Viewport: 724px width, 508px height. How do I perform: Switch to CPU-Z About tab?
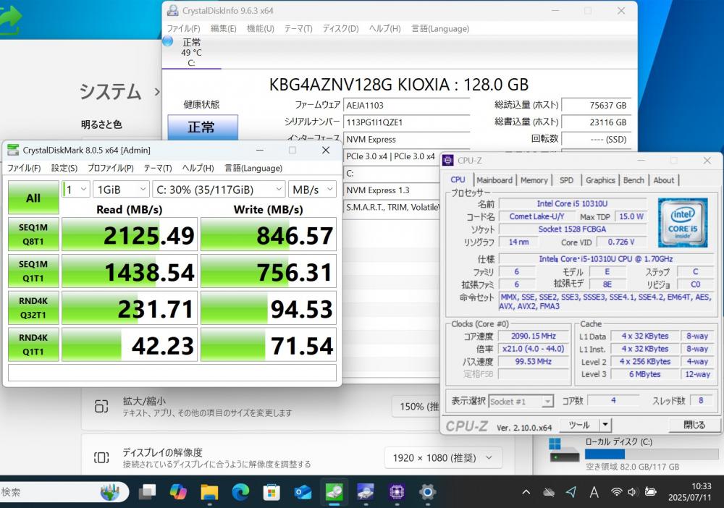663,180
